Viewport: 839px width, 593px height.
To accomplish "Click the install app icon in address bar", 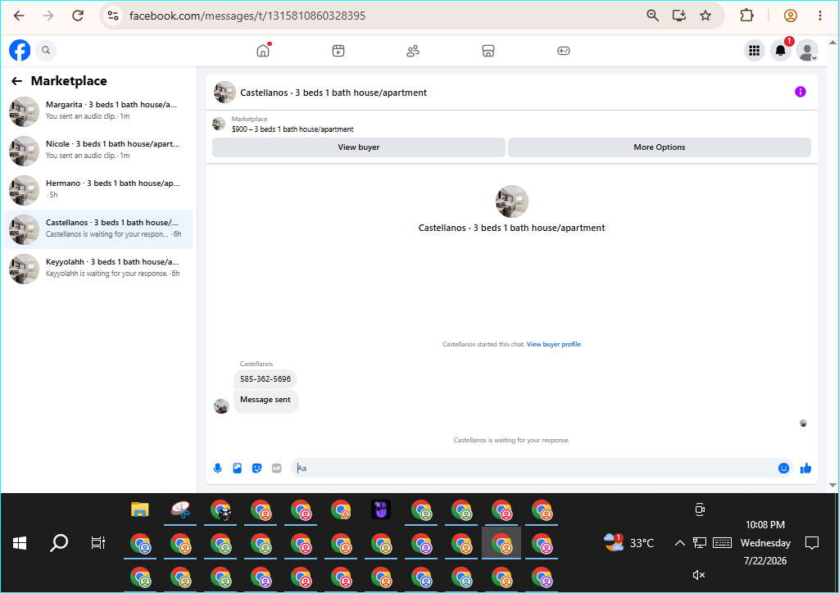I will 679,16.
